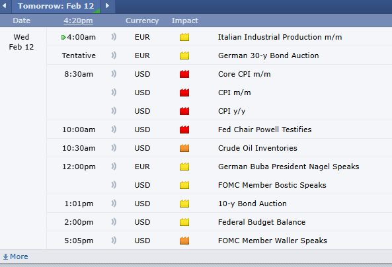Expand CPI m/m event details
The height and width of the screenshot is (267, 392).
[234, 93]
